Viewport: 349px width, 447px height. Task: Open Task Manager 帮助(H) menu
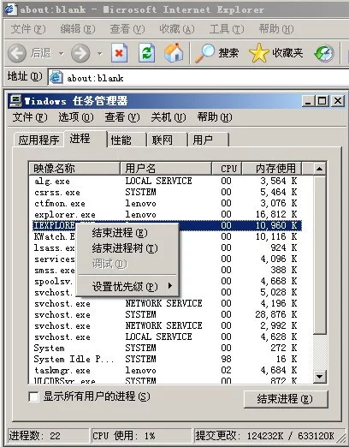pyautogui.click(x=215, y=117)
